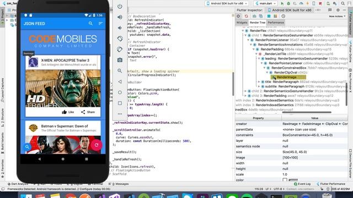Stop the running app red square
The image size is (353, 198).
pos(320,3)
